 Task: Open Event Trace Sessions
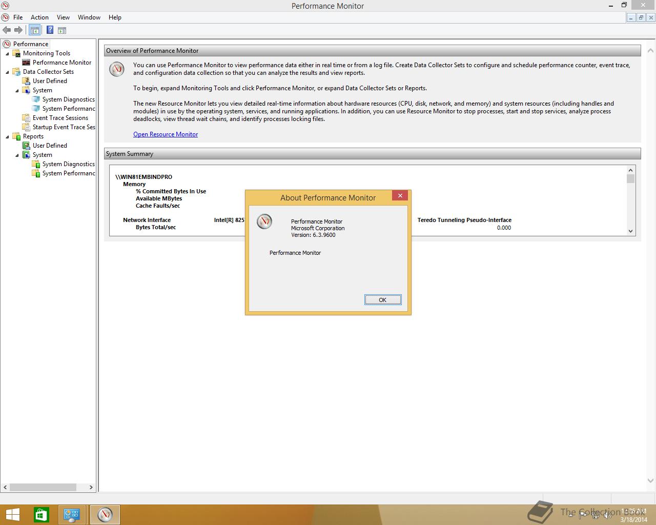(x=61, y=117)
